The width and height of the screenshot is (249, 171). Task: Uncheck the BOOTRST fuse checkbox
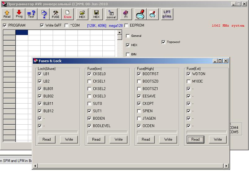[x=139, y=74]
